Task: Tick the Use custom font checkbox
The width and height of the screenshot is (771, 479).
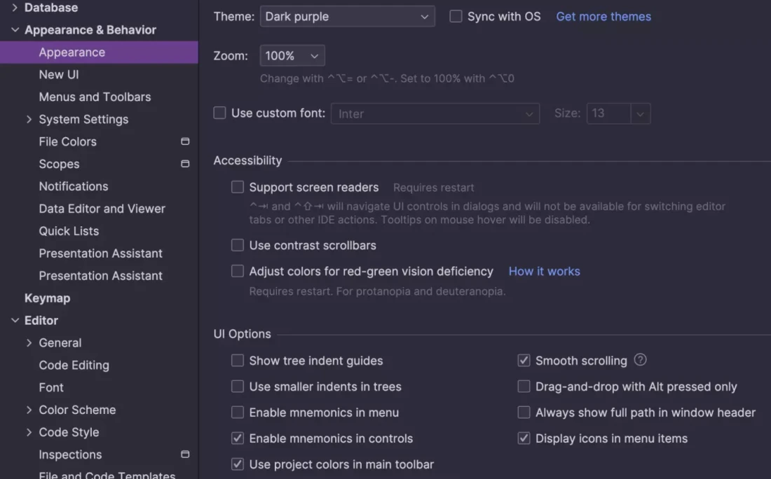Action: pyautogui.click(x=220, y=113)
